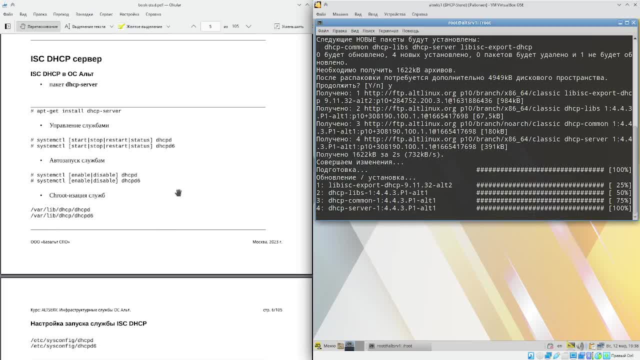Select the Выделение текста tool
The width and height of the screenshot is (640, 360).
(85, 26)
